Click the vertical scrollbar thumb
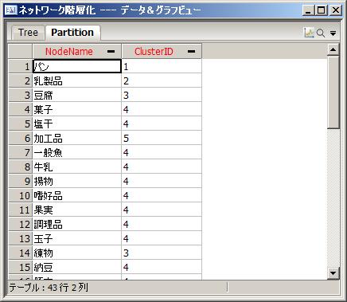 (x=333, y=92)
